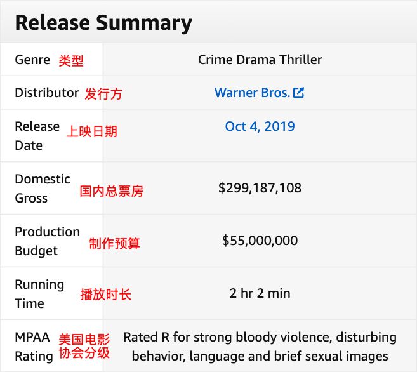Select the Release Date row label
The height and width of the screenshot is (372, 417).
coord(37,135)
